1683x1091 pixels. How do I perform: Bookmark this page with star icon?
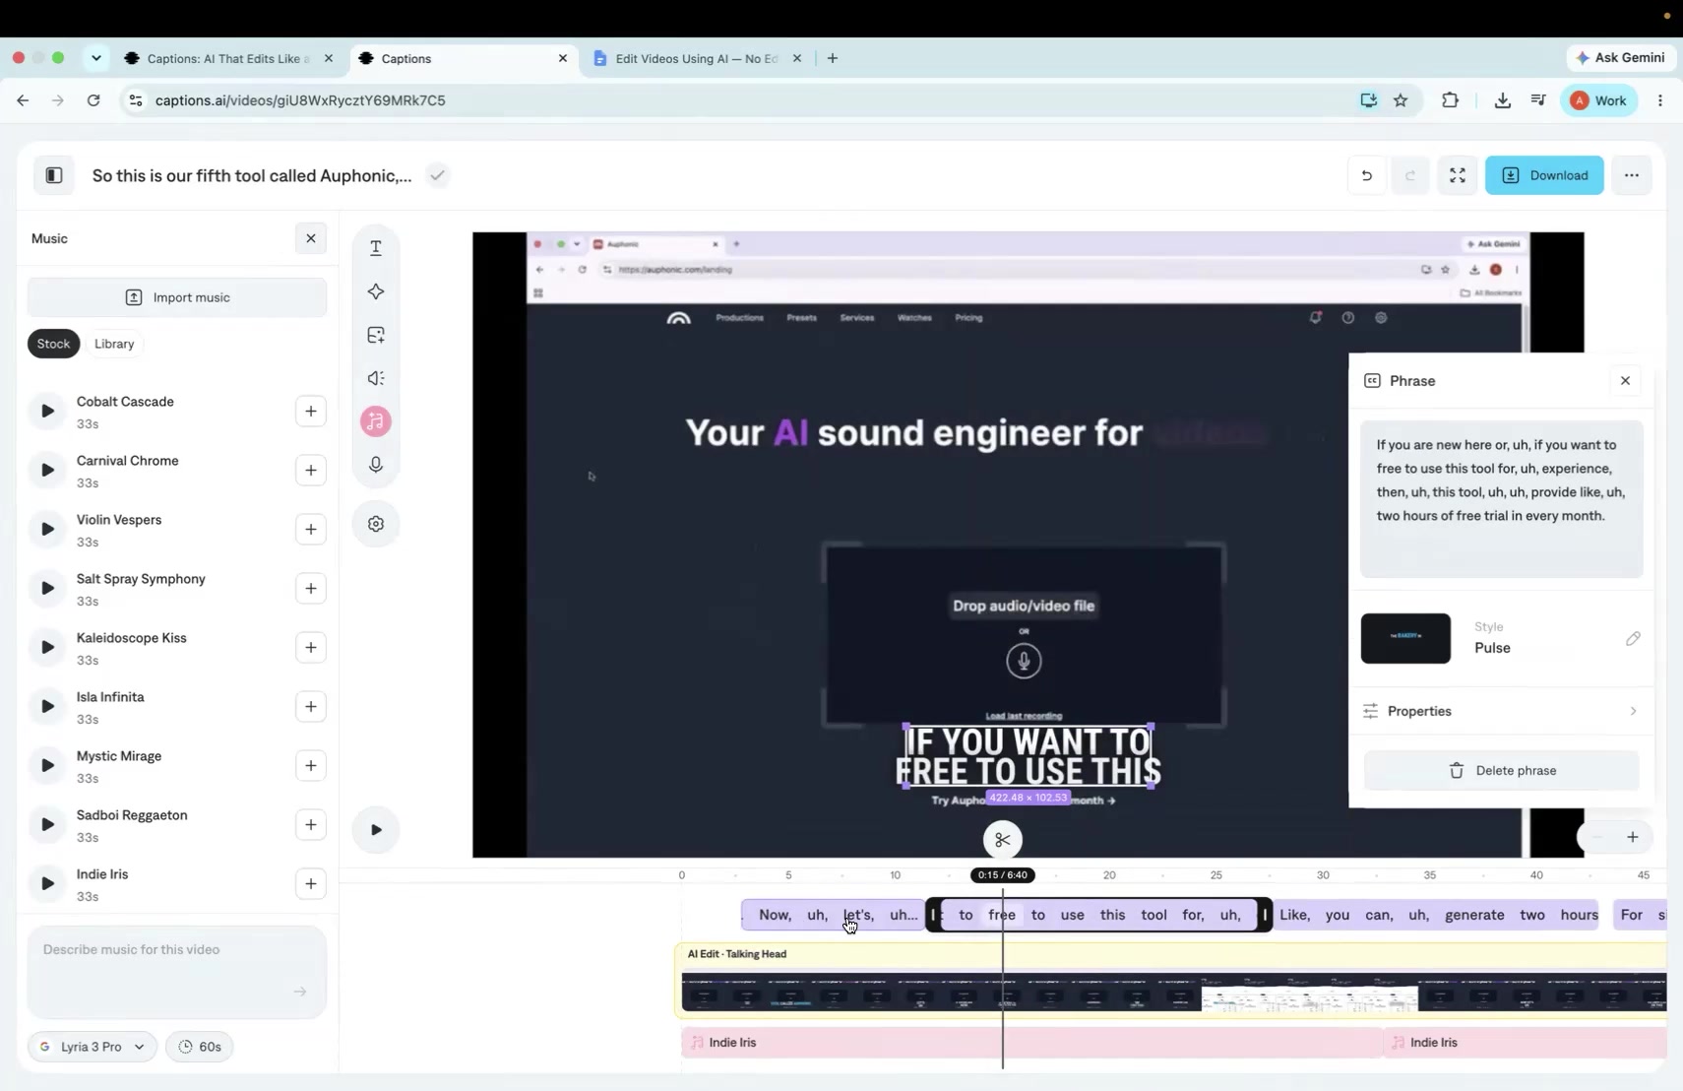(1401, 100)
